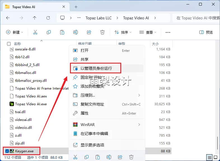Select file videoai.dll
This screenshot has width=220, height=161.
point(23,120)
